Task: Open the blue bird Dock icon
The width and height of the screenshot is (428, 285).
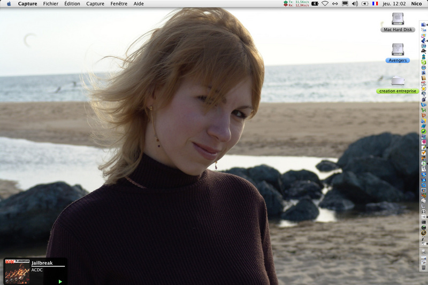Action: 424,41
